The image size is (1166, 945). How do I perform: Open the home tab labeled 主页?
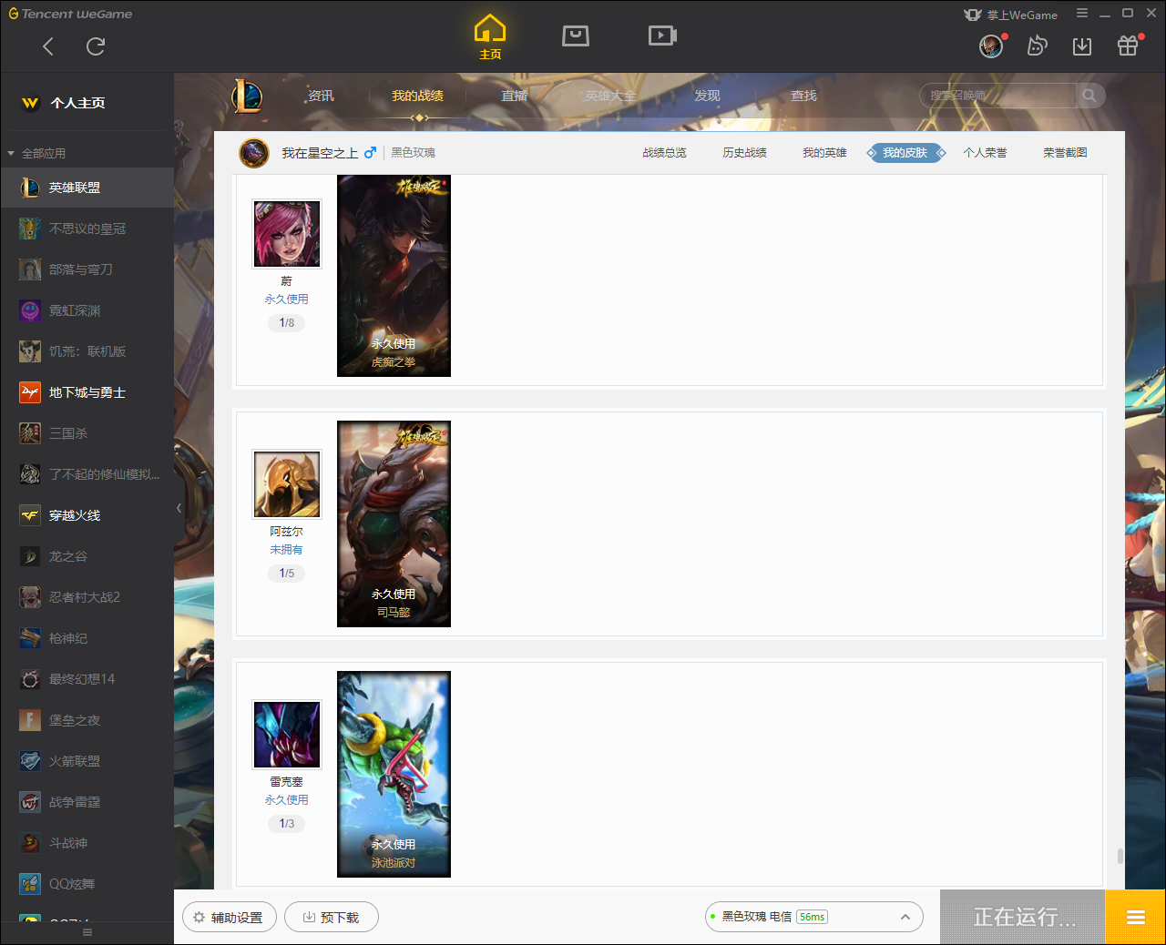[490, 37]
